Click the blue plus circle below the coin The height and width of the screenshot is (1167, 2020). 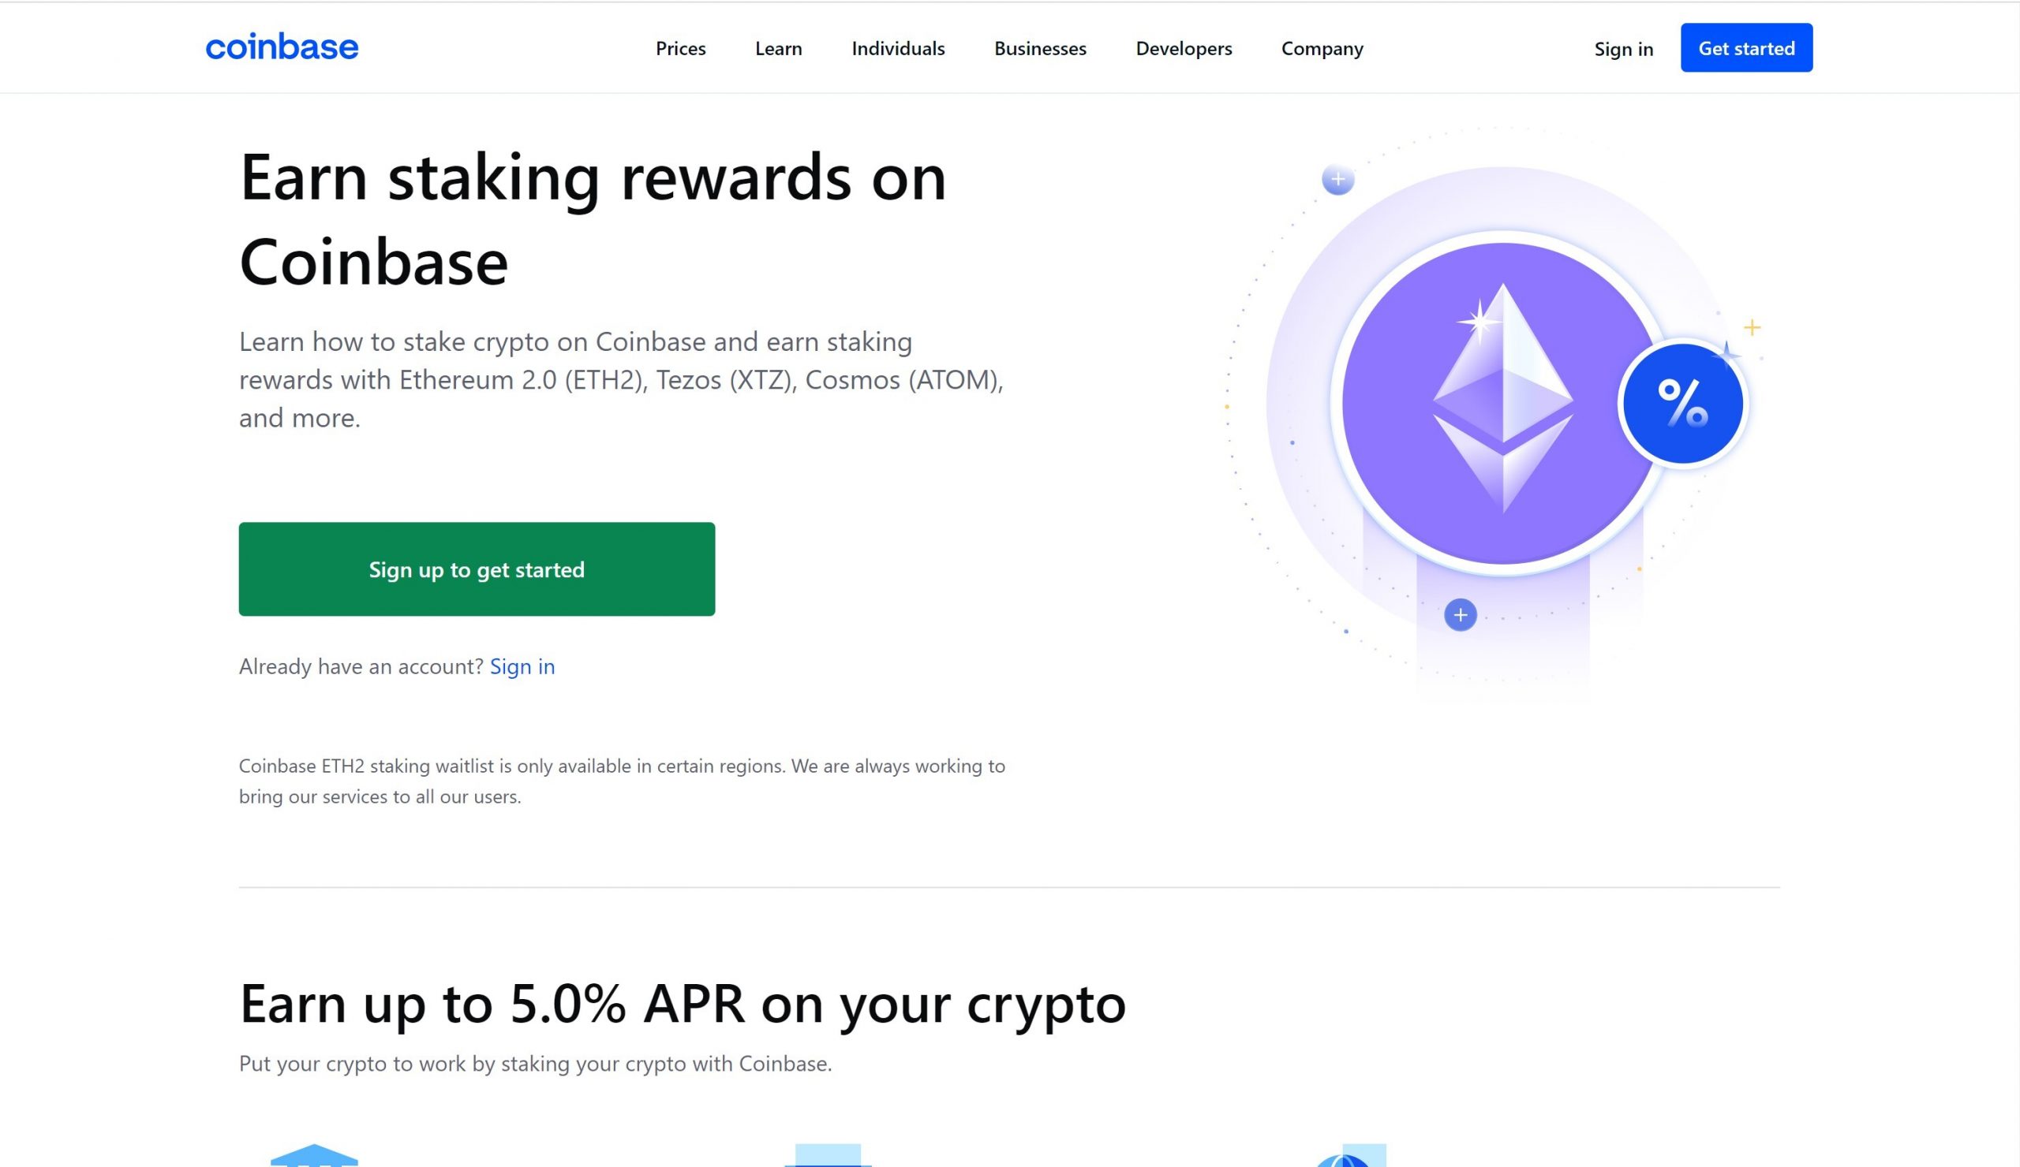click(1460, 614)
